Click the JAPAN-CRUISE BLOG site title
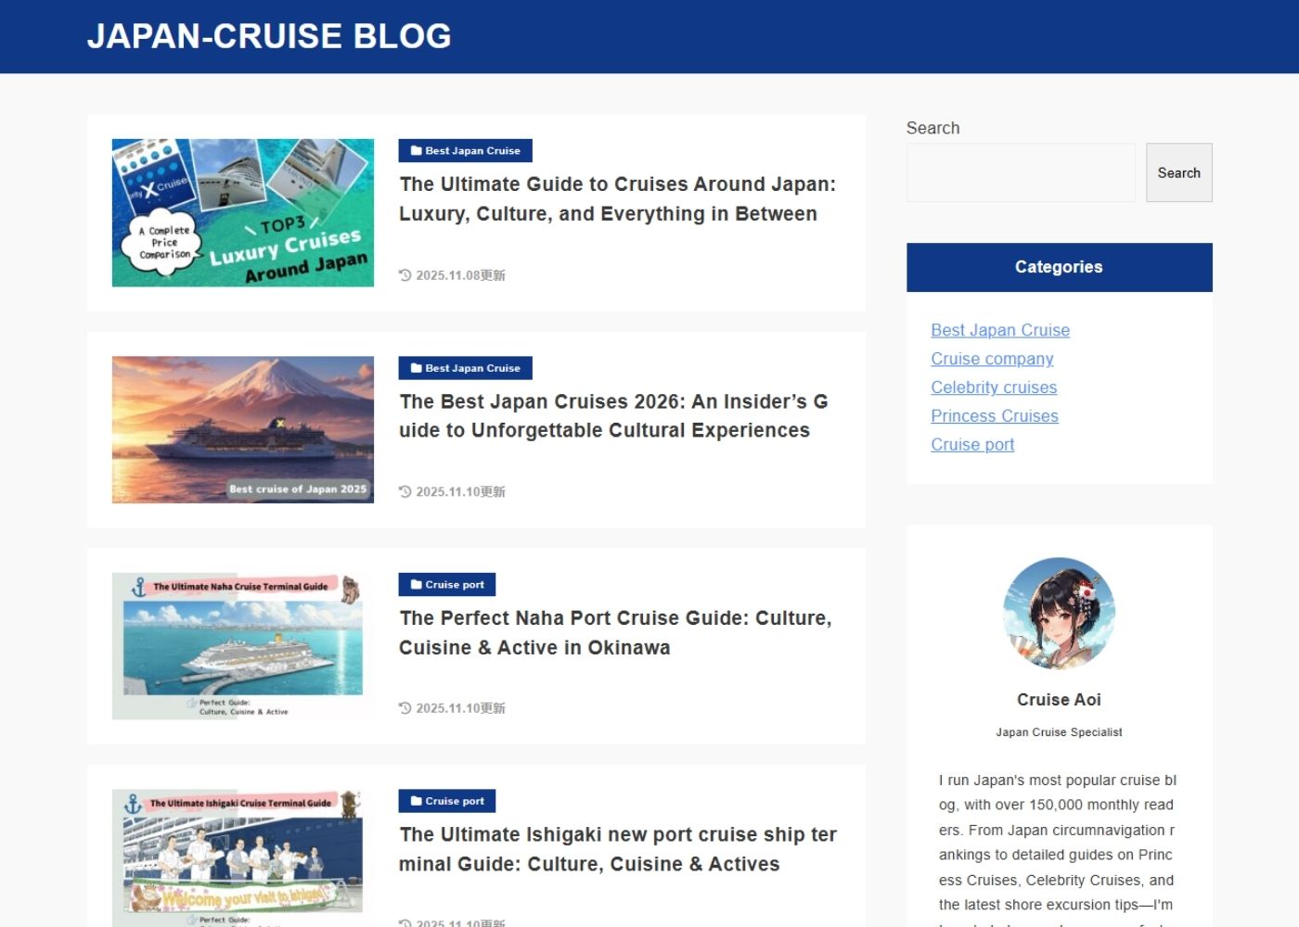1299x927 pixels. (269, 35)
